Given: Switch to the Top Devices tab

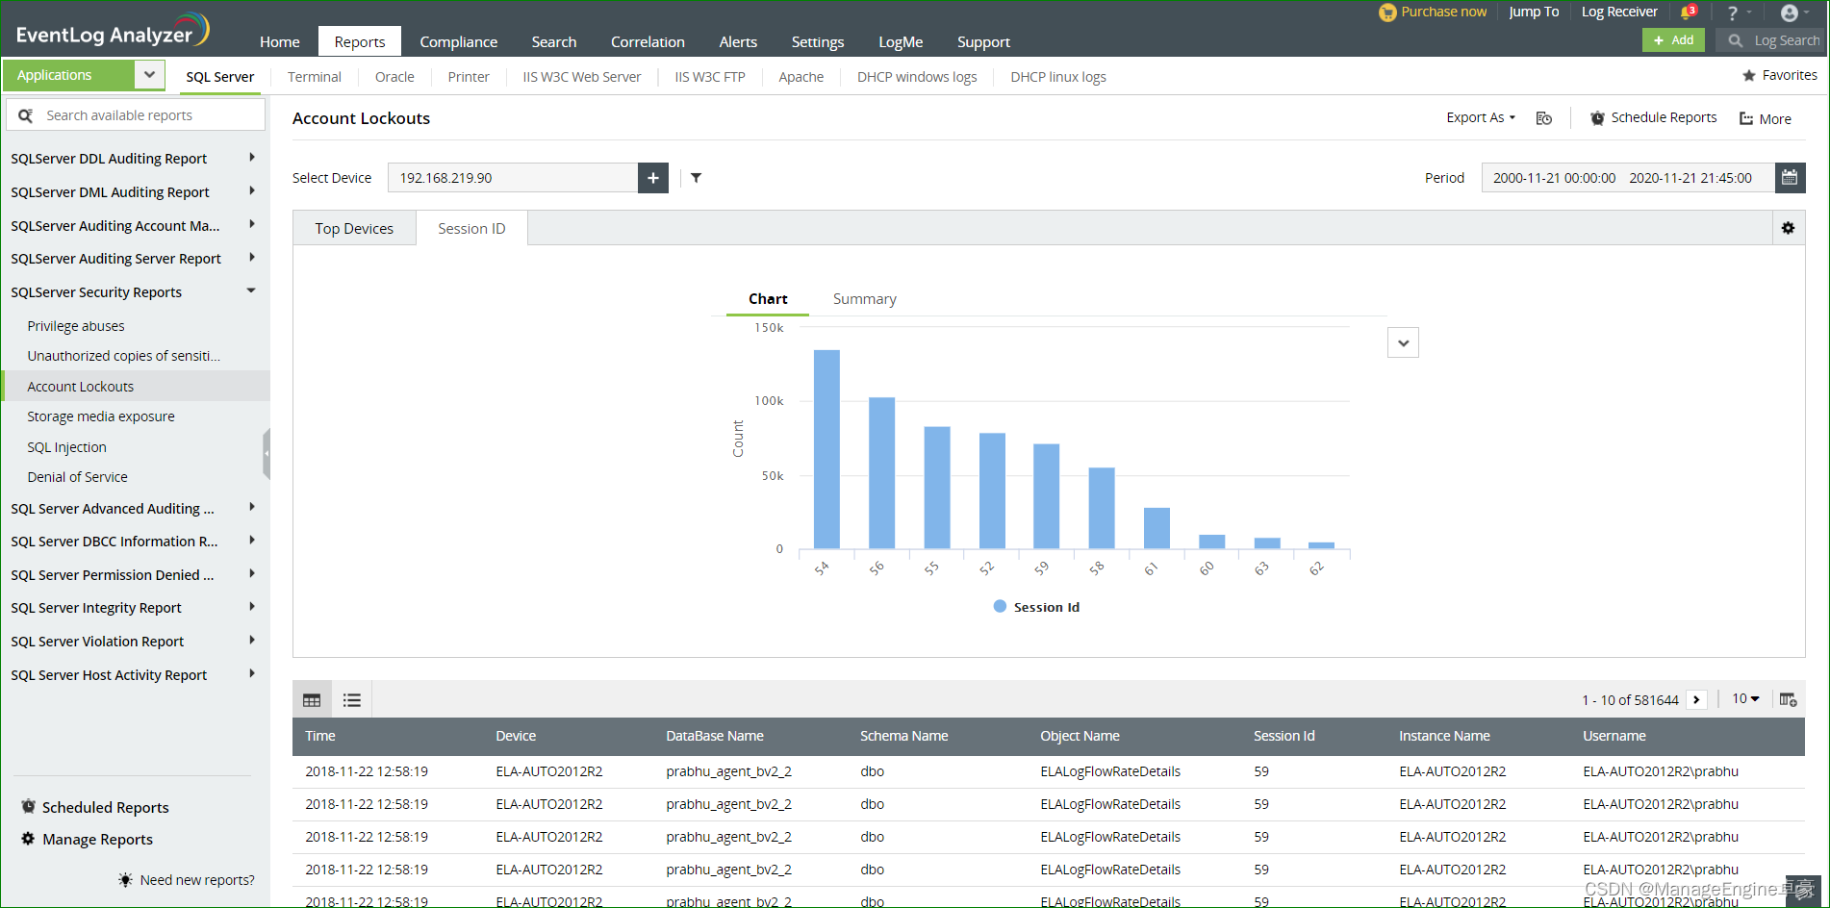Looking at the screenshot, I should [x=354, y=229].
